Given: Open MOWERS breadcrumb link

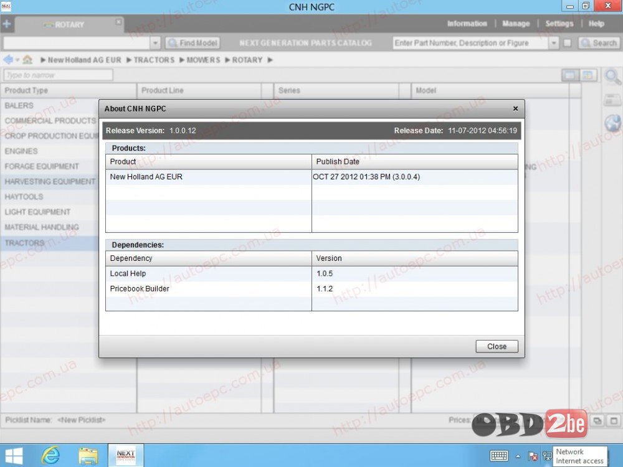Looking at the screenshot, I should coord(204,60).
